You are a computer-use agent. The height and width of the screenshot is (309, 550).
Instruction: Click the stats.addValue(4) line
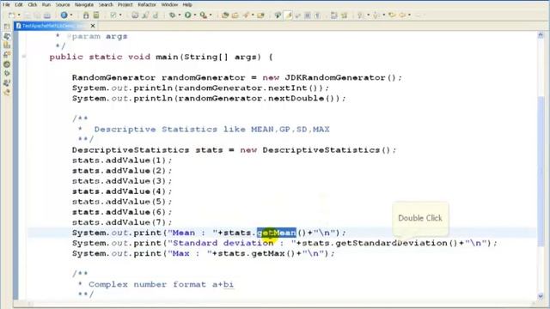(x=122, y=191)
